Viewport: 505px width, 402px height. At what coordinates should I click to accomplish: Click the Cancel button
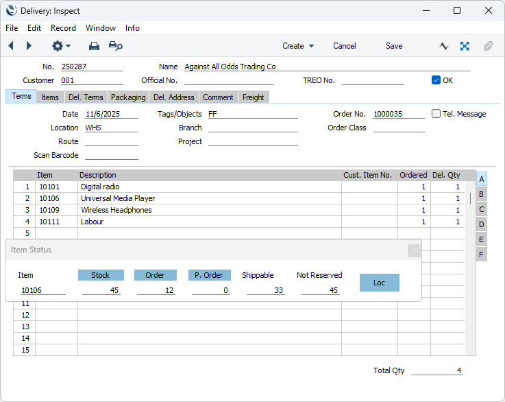pos(344,46)
